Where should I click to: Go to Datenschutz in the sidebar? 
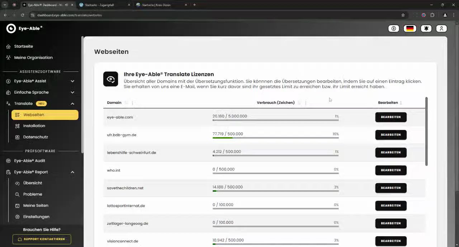coord(36,137)
